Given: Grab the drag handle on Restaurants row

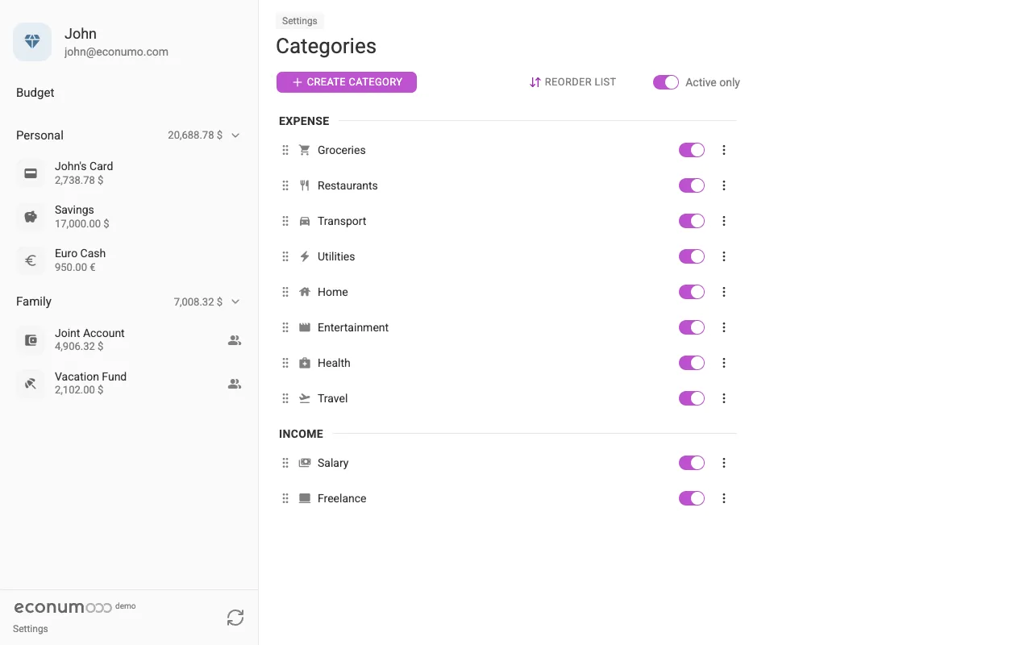Looking at the screenshot, I should 285,185.
